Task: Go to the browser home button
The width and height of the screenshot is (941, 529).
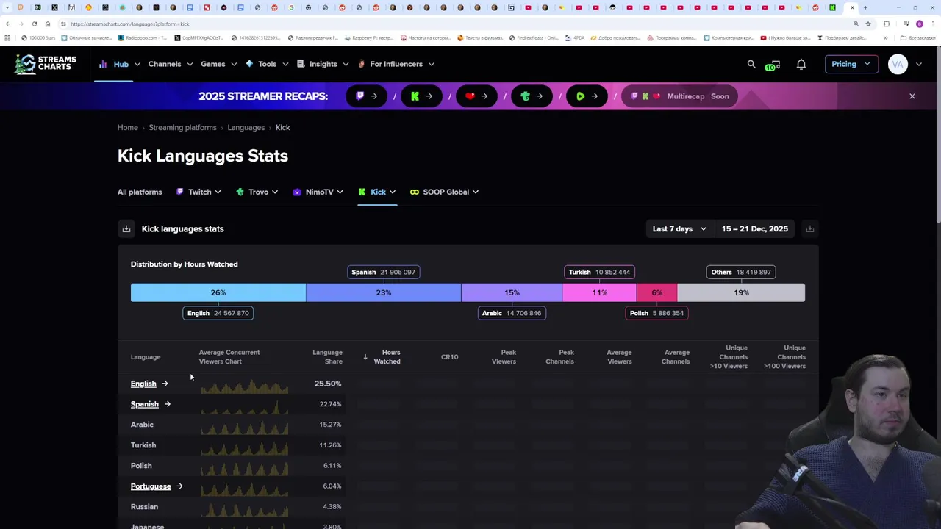Action: 48,24
